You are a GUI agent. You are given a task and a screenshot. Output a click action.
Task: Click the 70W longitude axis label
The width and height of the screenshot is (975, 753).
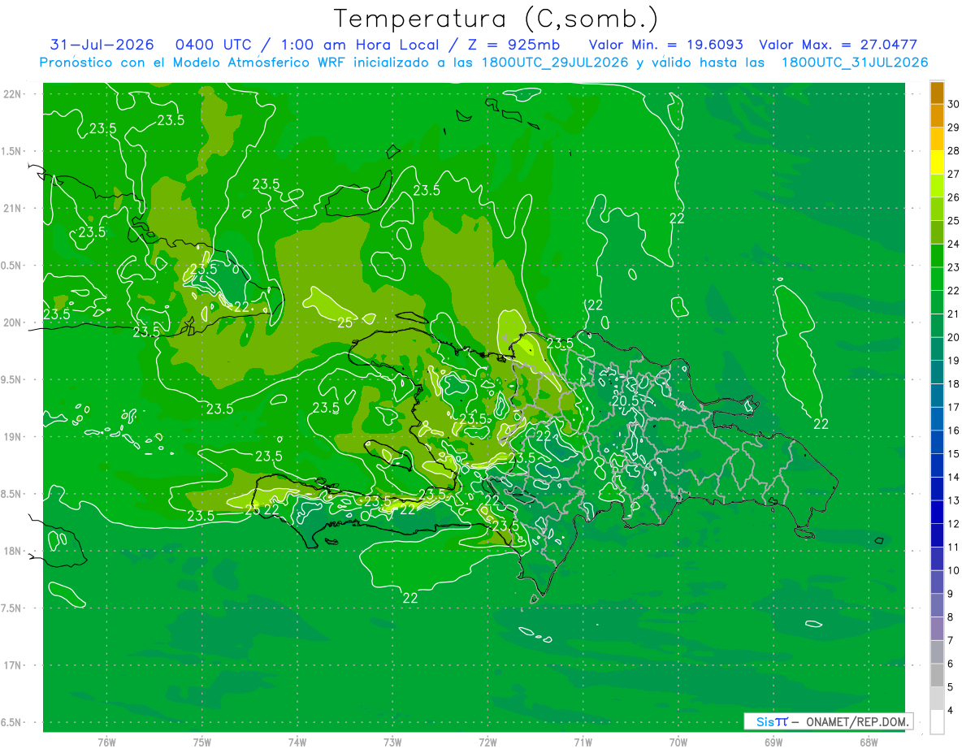coord(678,742)
